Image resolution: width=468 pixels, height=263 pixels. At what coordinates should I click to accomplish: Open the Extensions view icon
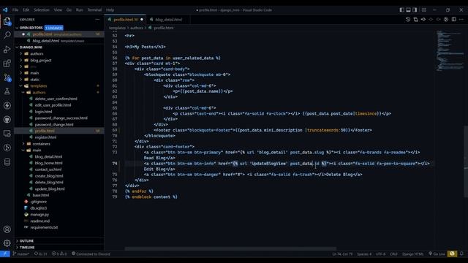[7, 64]
